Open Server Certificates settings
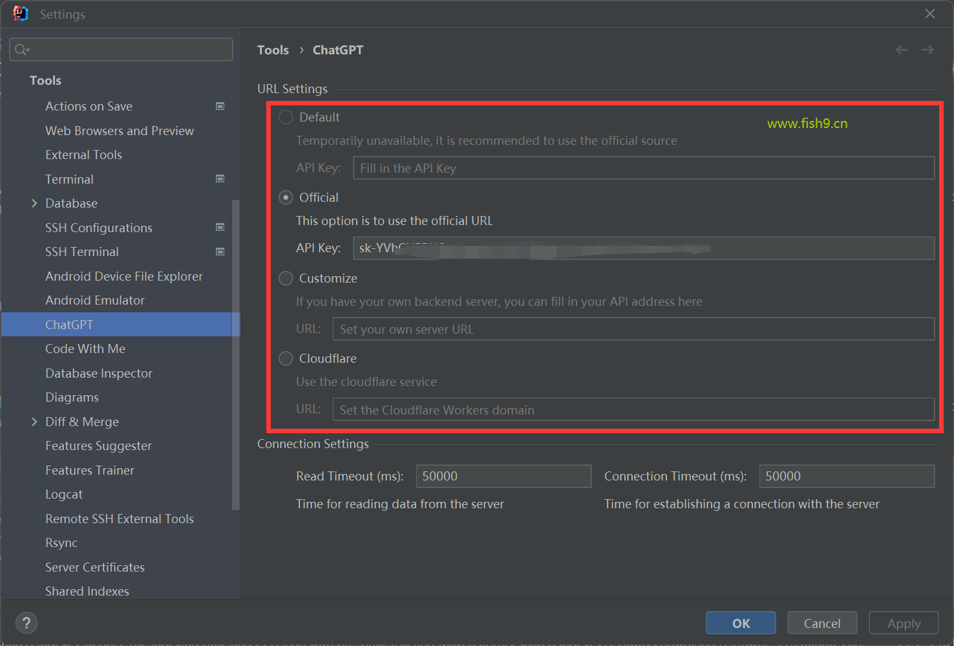Screen dimensions: 954x646 pos(95,567)
